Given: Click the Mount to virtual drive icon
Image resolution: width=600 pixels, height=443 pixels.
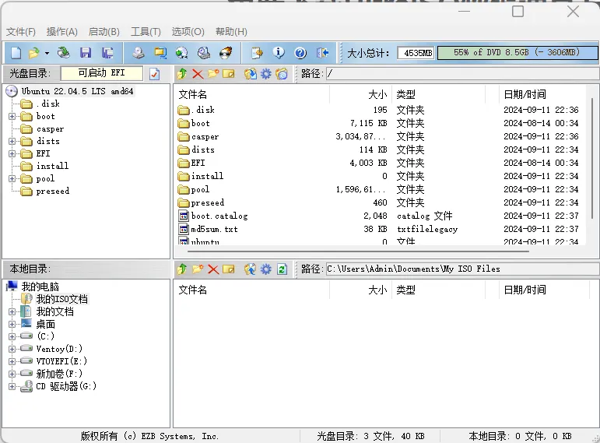Looking at the screenshot, I should pos(204,53).
